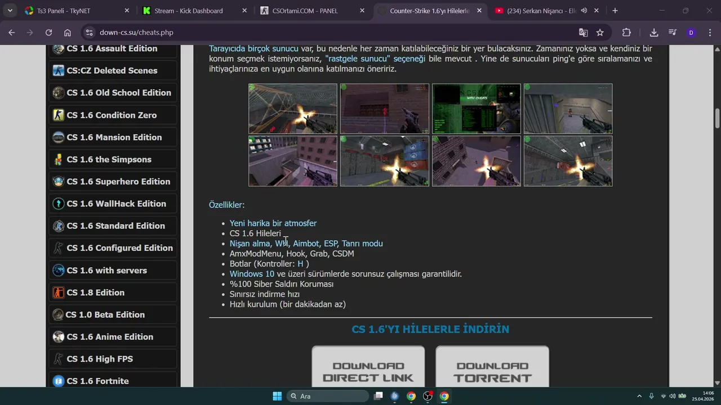Click the "Özellikler:" heading text
This screenshot has height=405, width=721.
point(226,205)
